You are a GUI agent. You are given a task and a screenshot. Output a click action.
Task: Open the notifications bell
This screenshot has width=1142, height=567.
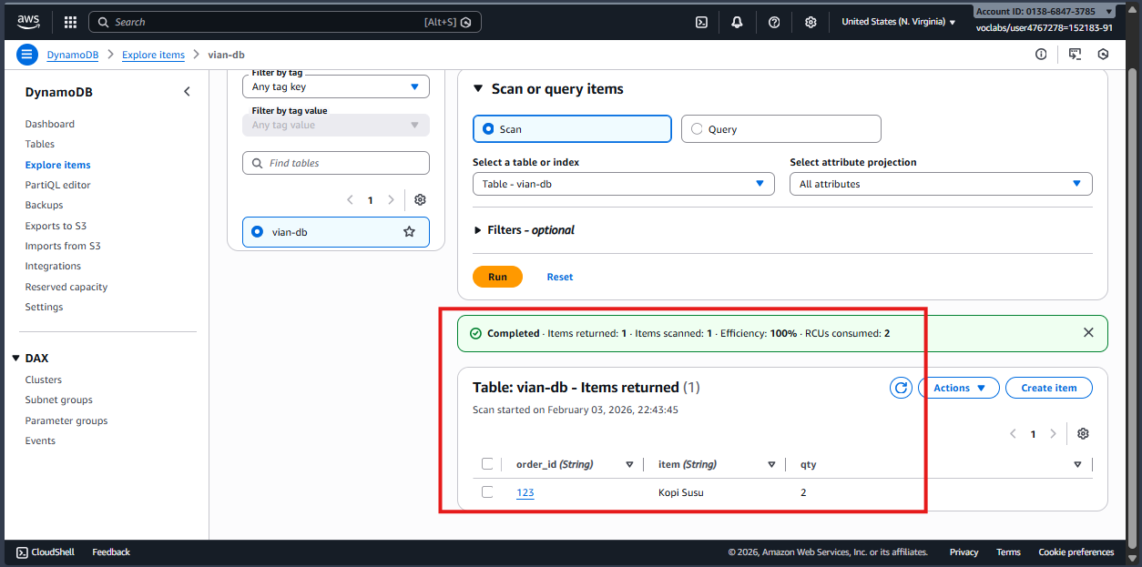[x=738, y=22]
